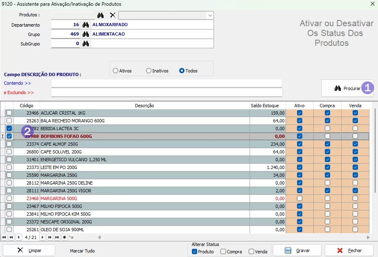The width and height of the screenshot is (378, 257).
Task: Click the Contendo description filter field
Action: [166, 83]
